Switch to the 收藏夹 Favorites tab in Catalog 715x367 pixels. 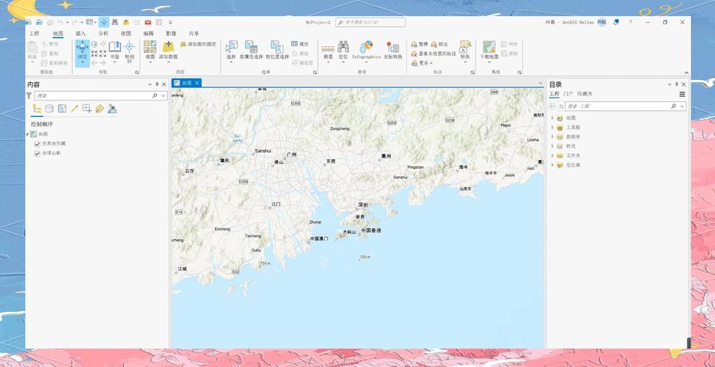(584, 93)
